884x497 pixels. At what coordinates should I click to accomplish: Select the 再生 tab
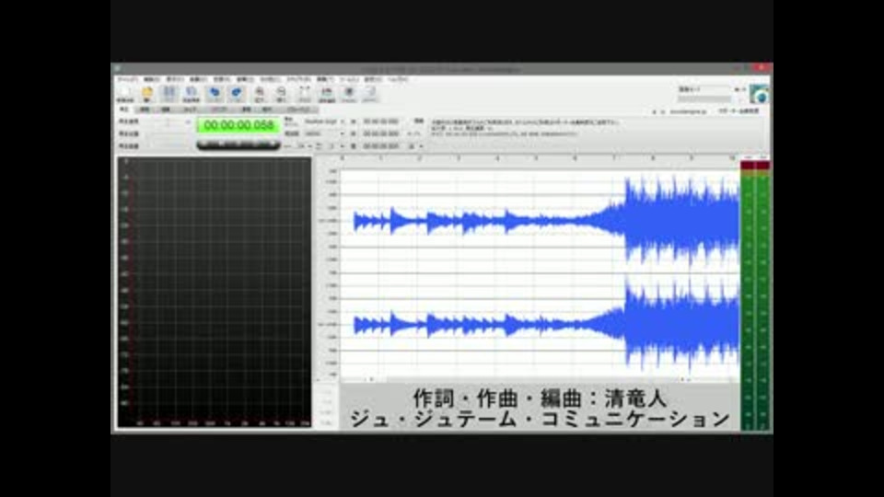click(x=124, y=110)
